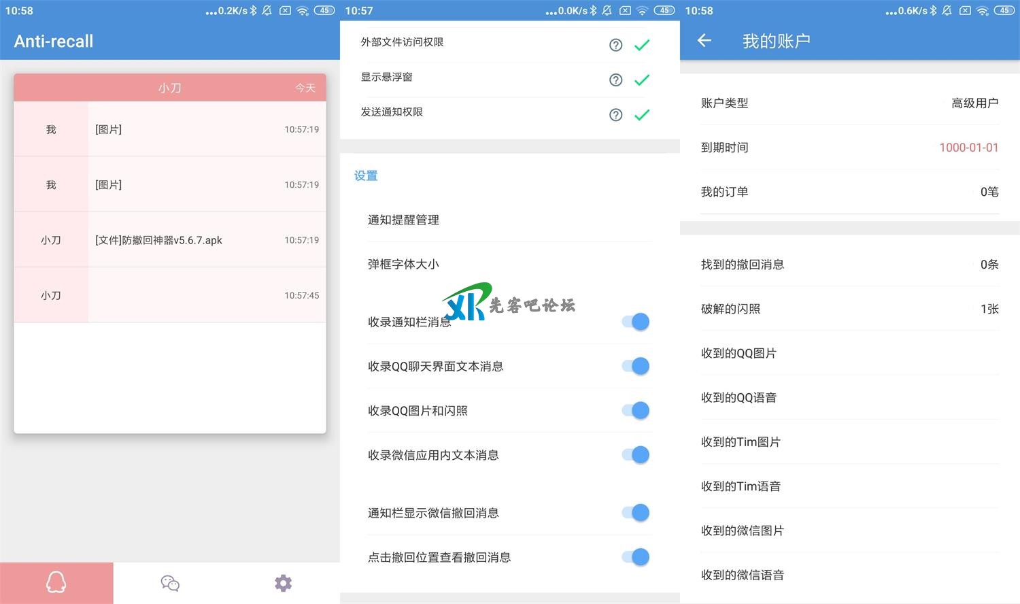Tap help icon for 外部文件访问权限

[x=615, y=45]
